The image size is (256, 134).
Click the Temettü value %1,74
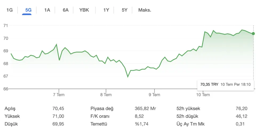tap(142, 124)
